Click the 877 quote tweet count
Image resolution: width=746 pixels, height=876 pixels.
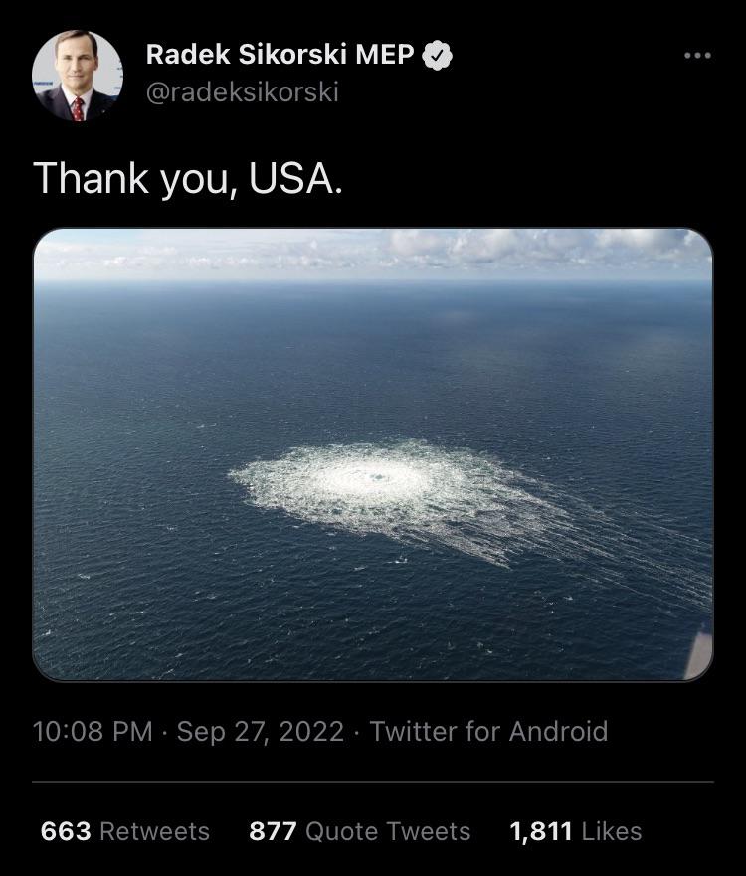[273, 831]
